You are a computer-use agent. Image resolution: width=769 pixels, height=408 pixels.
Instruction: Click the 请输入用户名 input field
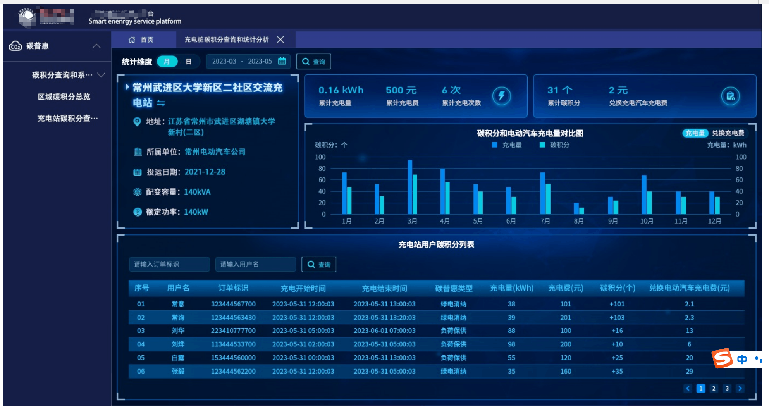[256, 264]
